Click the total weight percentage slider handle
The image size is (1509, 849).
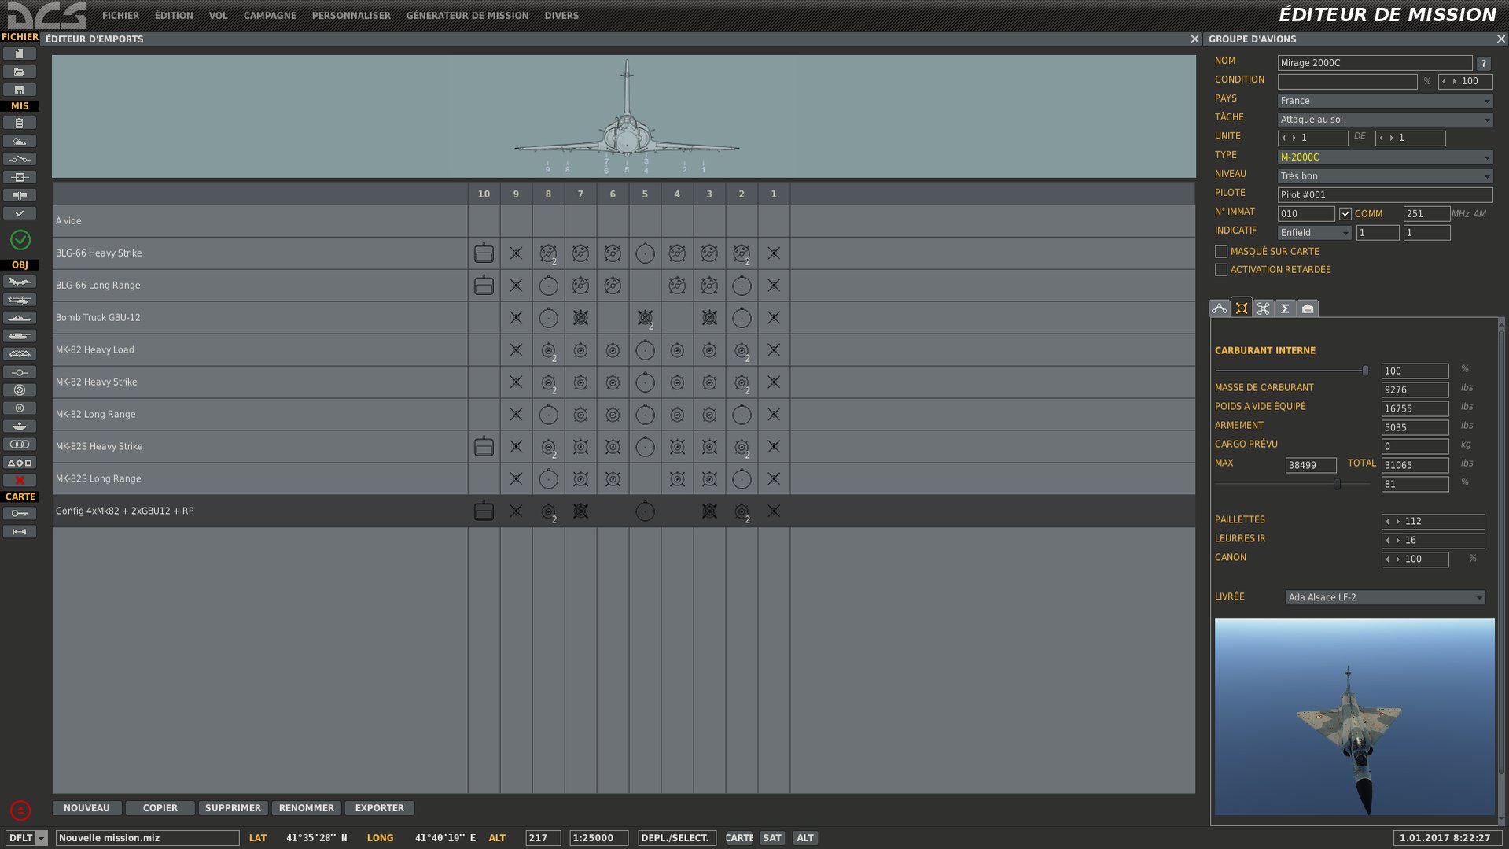pyautogui.click(x=1337, y=484)
